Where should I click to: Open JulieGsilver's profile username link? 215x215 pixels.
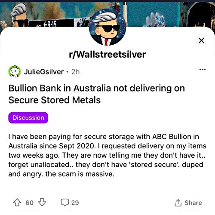pos(44,72)
